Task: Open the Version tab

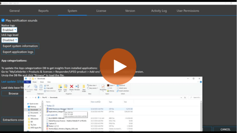Action: [x=130, y=11]
